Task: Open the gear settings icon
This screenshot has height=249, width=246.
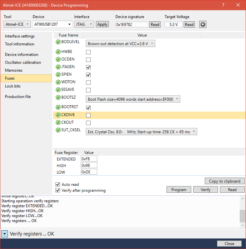Action: (x=203, y=24)
